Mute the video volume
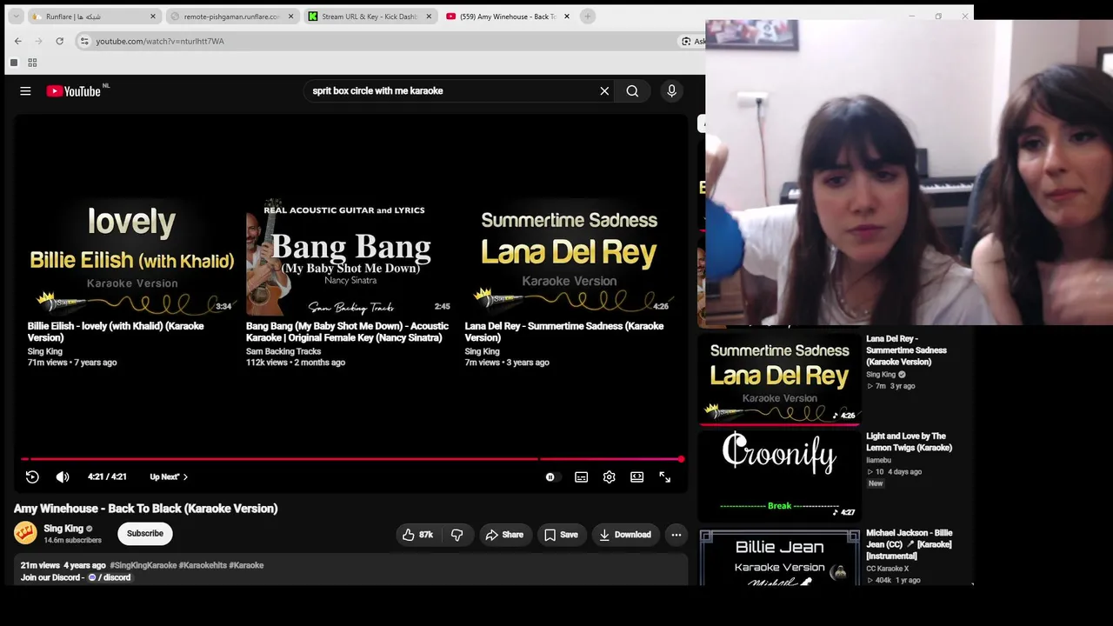This screenshot has width=1113, height=626. (x=63, y=476)
